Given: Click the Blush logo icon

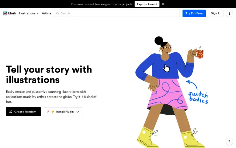Looking at the screenshot, I should 5,13.
